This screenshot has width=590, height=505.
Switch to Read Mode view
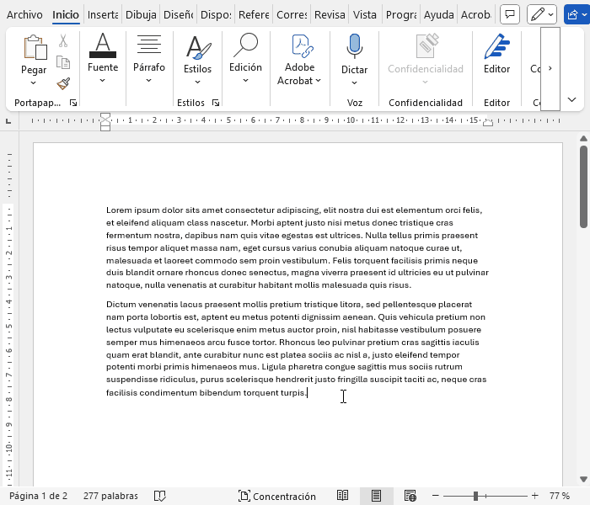click(343, 496)
